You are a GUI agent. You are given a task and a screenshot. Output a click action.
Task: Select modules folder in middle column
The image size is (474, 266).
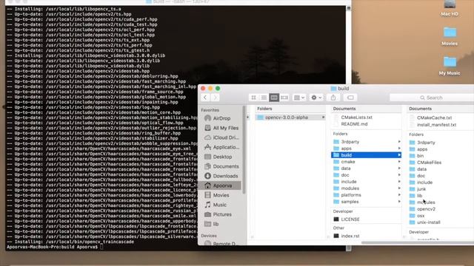pyautogui.click(x=350, y=188)
